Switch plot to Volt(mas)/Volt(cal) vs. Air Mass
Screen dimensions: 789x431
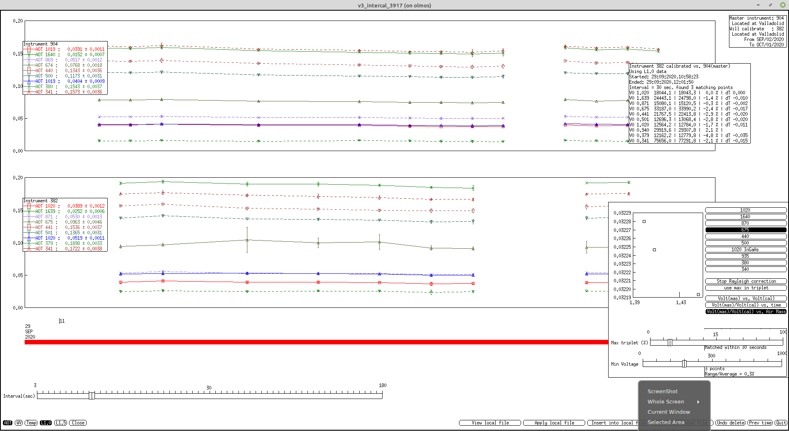click(746, 312)
